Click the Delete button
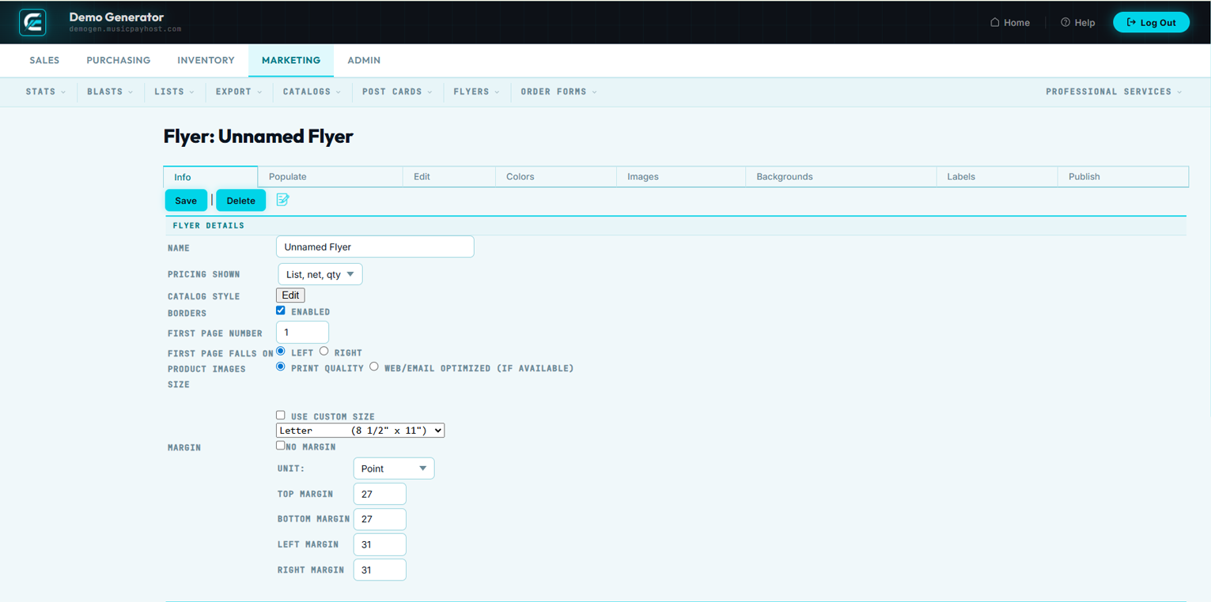Screen dimensions: 1211x602 point(241,201)
